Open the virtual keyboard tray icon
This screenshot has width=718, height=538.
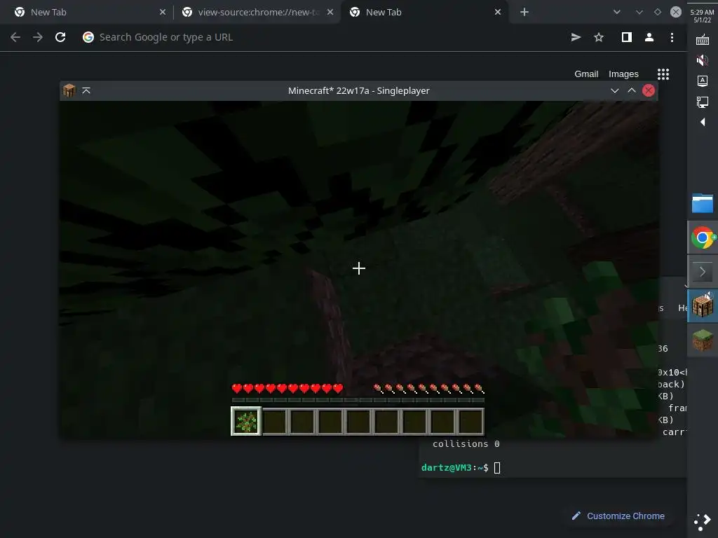[x=703, y=40]
